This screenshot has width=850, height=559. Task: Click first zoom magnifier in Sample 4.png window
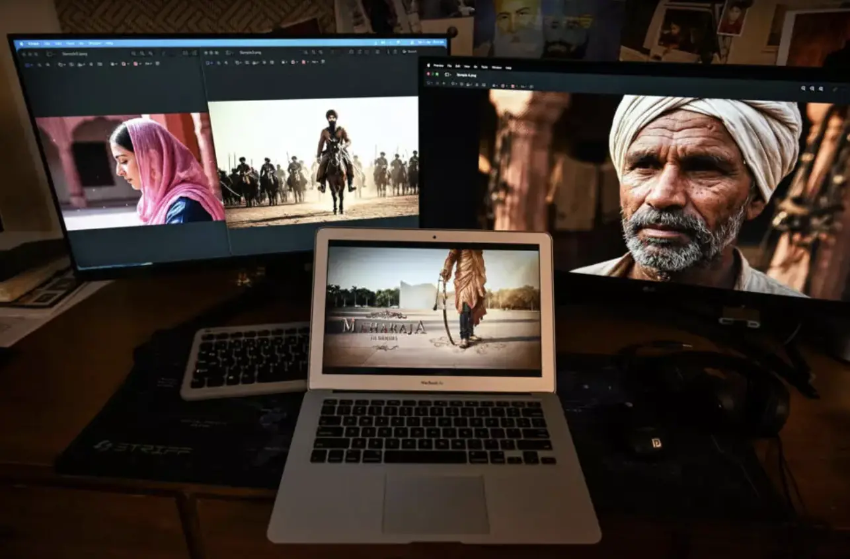point(803,88)
